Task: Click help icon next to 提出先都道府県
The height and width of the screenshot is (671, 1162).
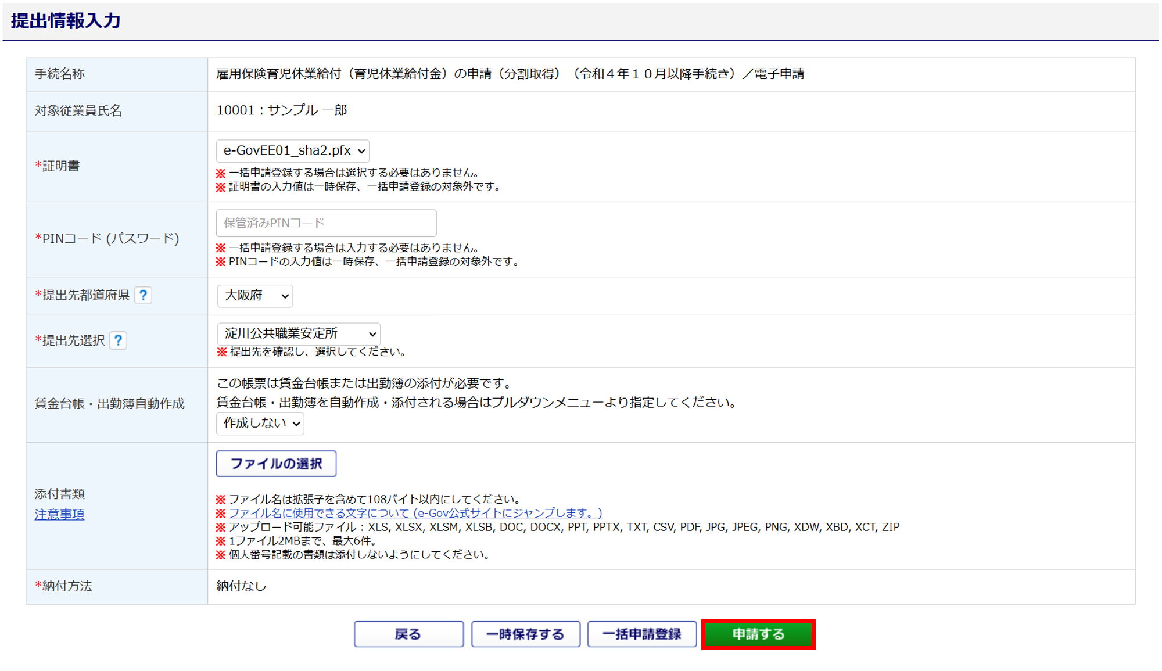Action: pyautogui.click(x=143, y=295)
